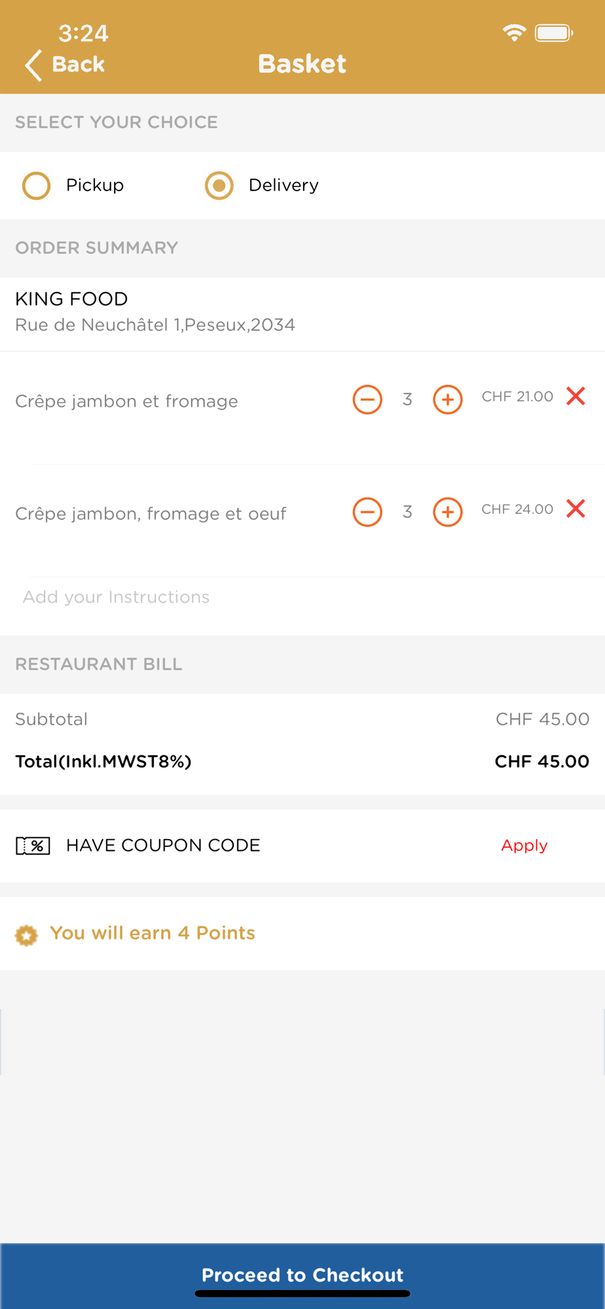This screenshot has width=605, height=1309.
Task: Increase quantity of Crêpe jambon, fromage et oeuf
Action: [448, 512]
